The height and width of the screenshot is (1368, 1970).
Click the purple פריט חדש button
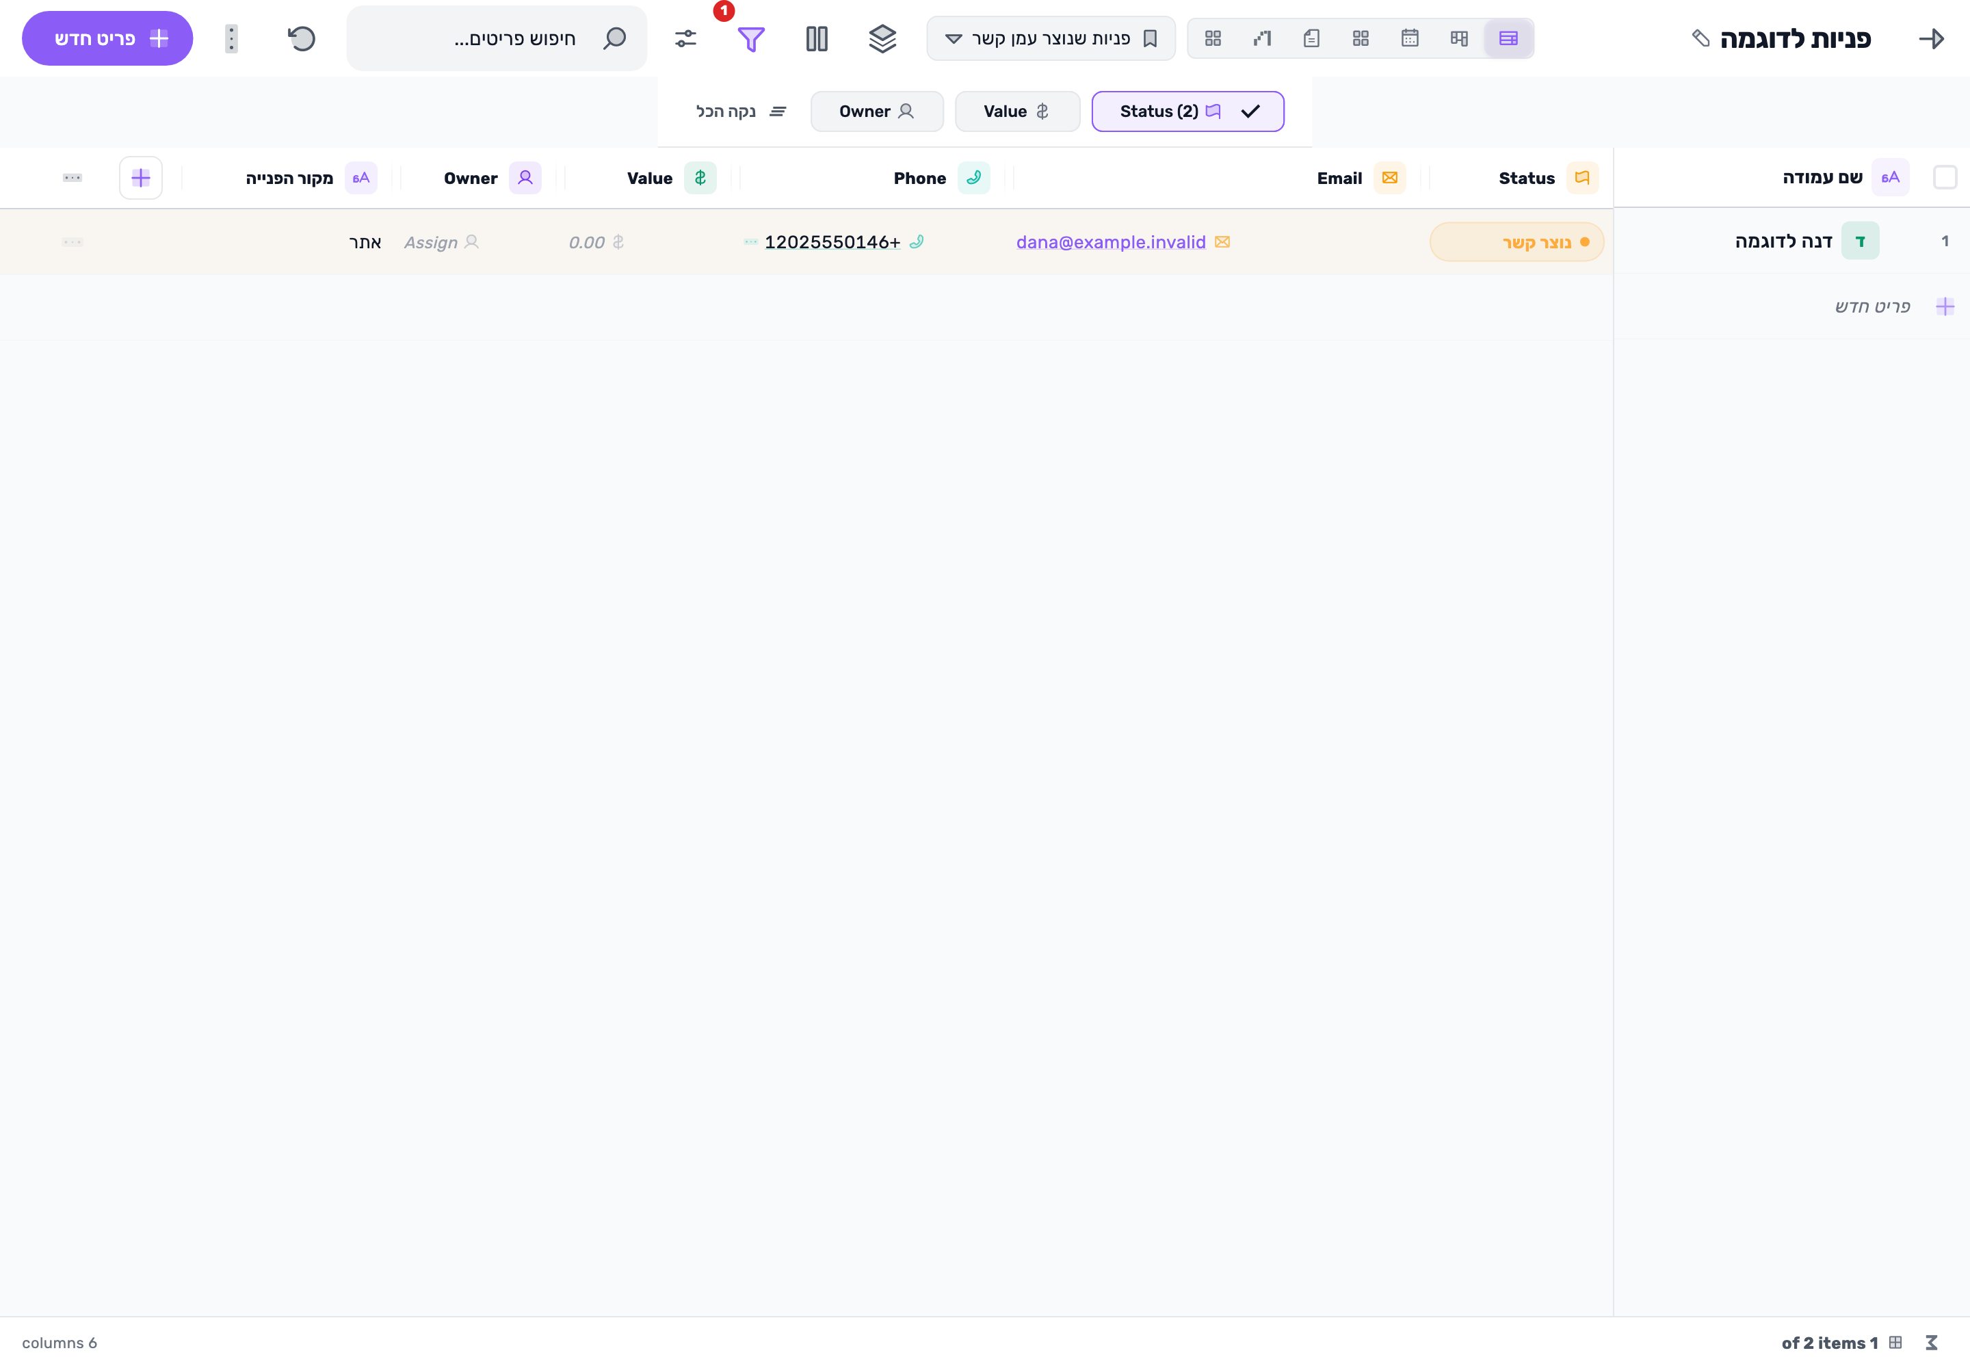pyautogui.click(x=107, y=38)
